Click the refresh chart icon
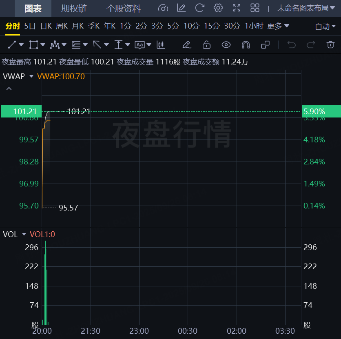Image resolution: width=341 pixels, height=339 pixels. tap(200, 8)
